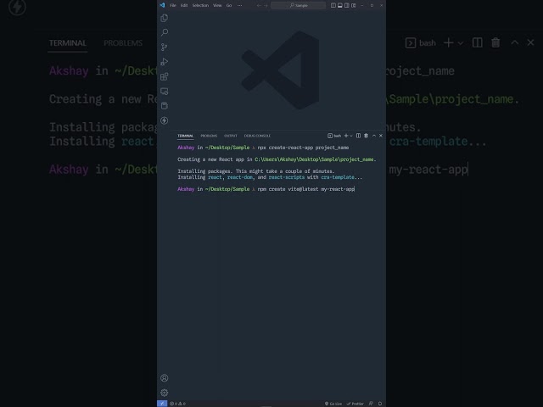543x407 pixels.
Task: Open the feedback icon in status bar
Action: click(x=371, y=404)
